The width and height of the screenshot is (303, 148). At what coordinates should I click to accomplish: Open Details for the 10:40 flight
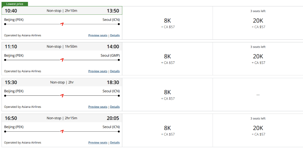tap(115, 35)
